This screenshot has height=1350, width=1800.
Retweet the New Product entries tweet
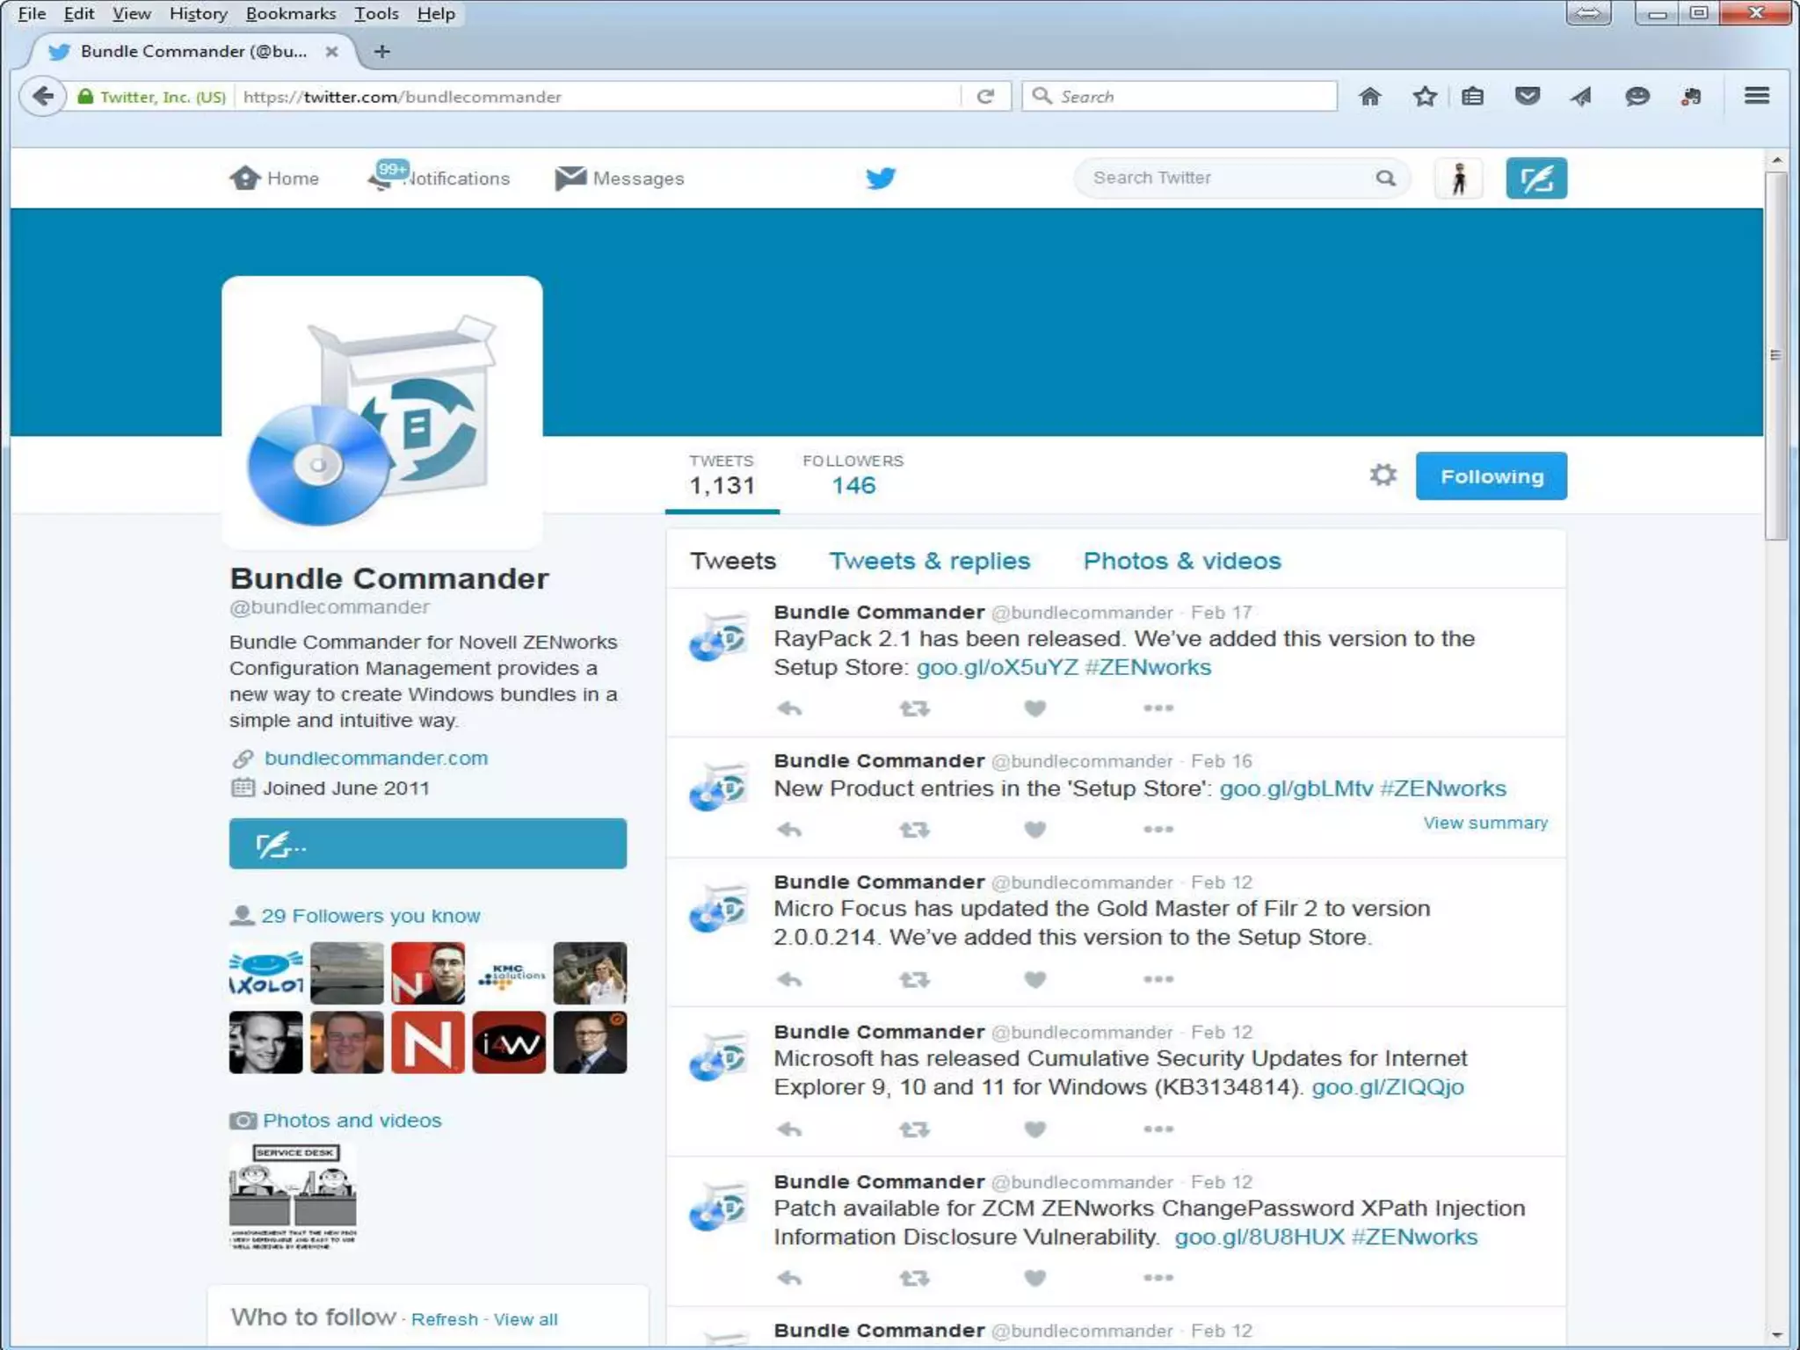pos(914,830)
